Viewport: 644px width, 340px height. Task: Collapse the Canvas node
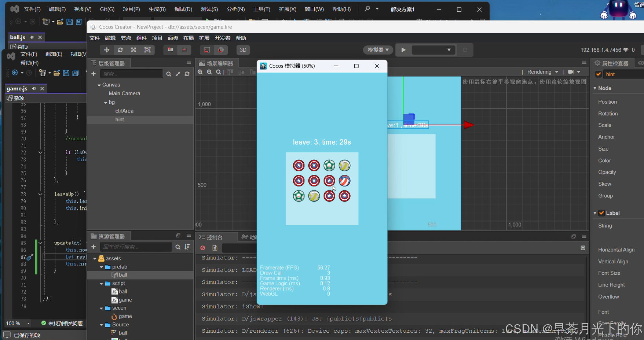coord(99,85)
